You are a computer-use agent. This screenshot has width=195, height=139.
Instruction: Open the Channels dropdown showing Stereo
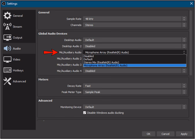(135, 25)
